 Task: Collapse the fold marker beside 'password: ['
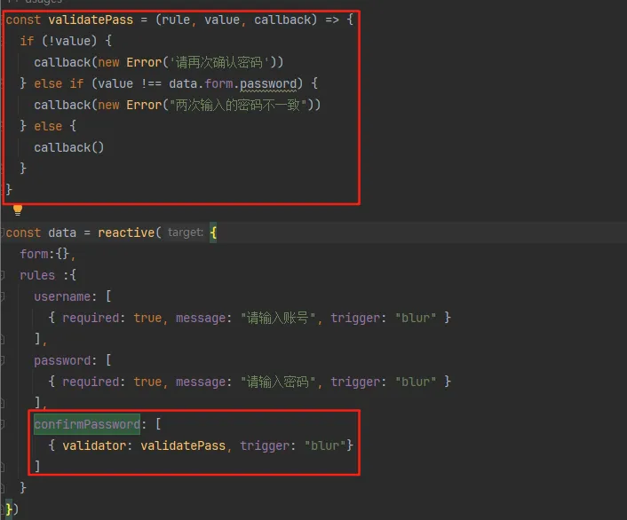[2, 360]
